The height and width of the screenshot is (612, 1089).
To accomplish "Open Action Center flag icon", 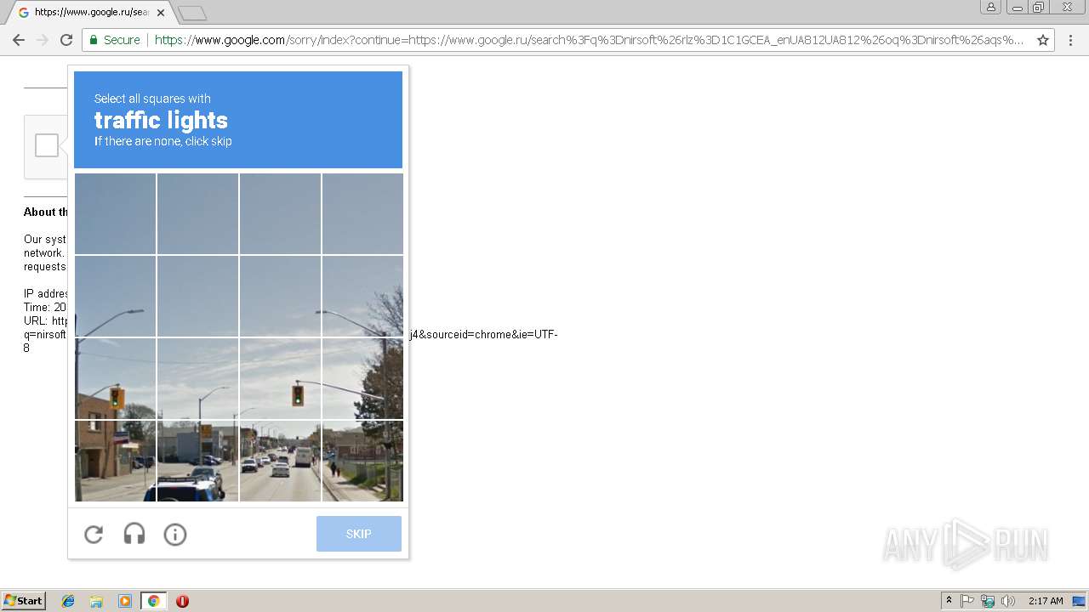I will [x=967, y=601].
